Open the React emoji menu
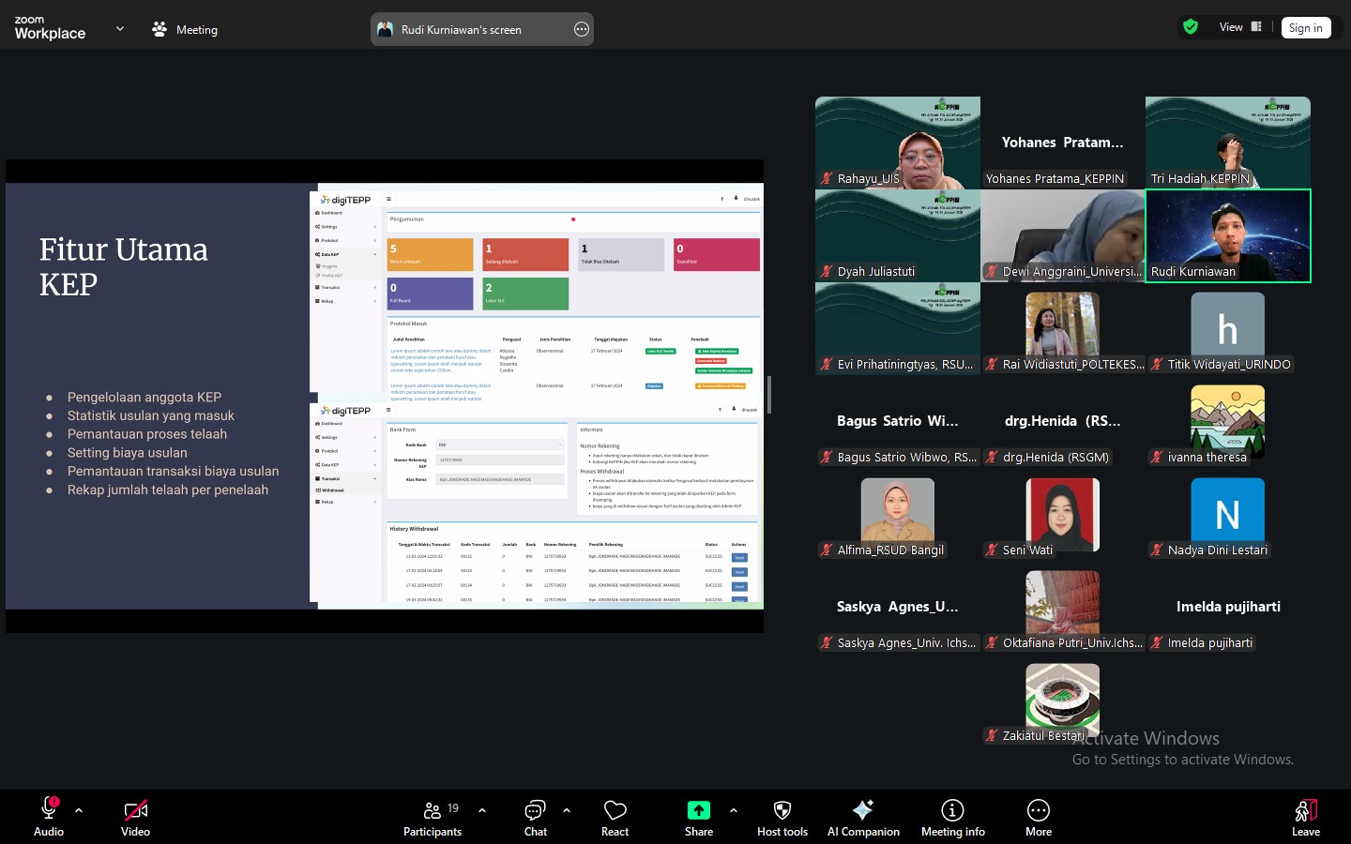 click(615, 817)
